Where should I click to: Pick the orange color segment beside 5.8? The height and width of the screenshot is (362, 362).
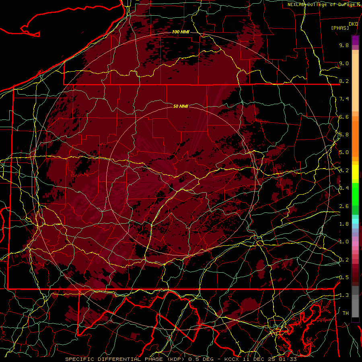[x=355, y=138]
